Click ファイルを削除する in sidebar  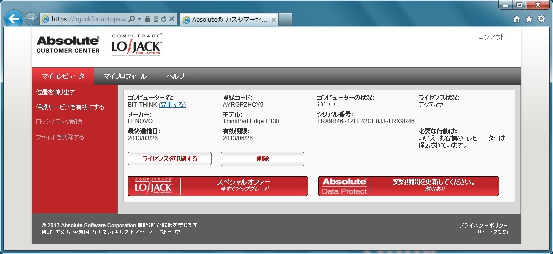point(60,137)
